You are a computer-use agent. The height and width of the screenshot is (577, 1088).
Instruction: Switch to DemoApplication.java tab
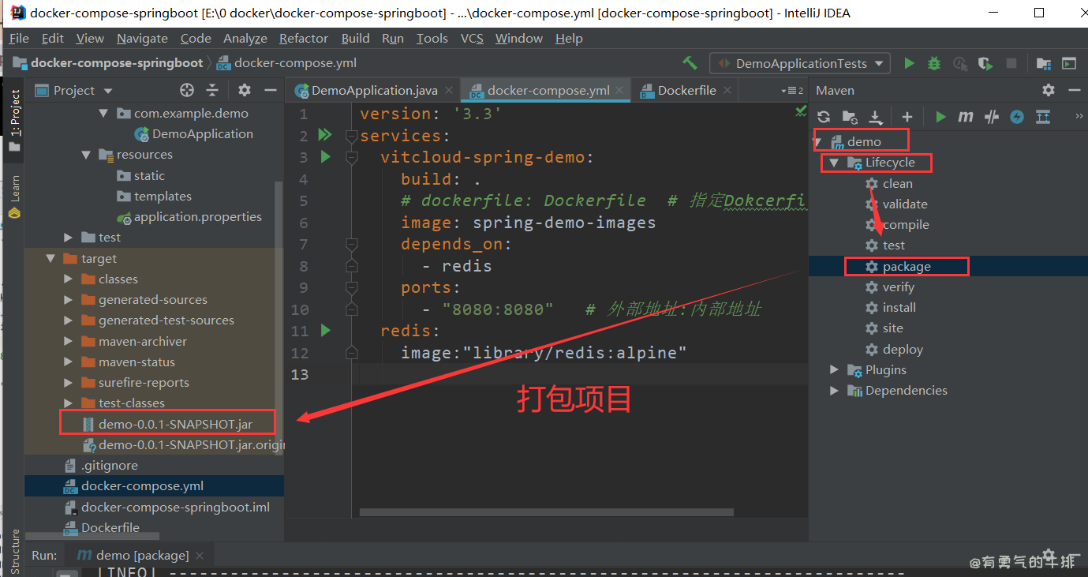[x=374, y=90]
